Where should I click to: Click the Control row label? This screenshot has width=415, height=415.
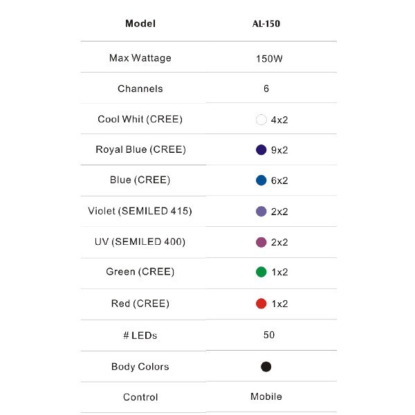(x=140, y=397)
